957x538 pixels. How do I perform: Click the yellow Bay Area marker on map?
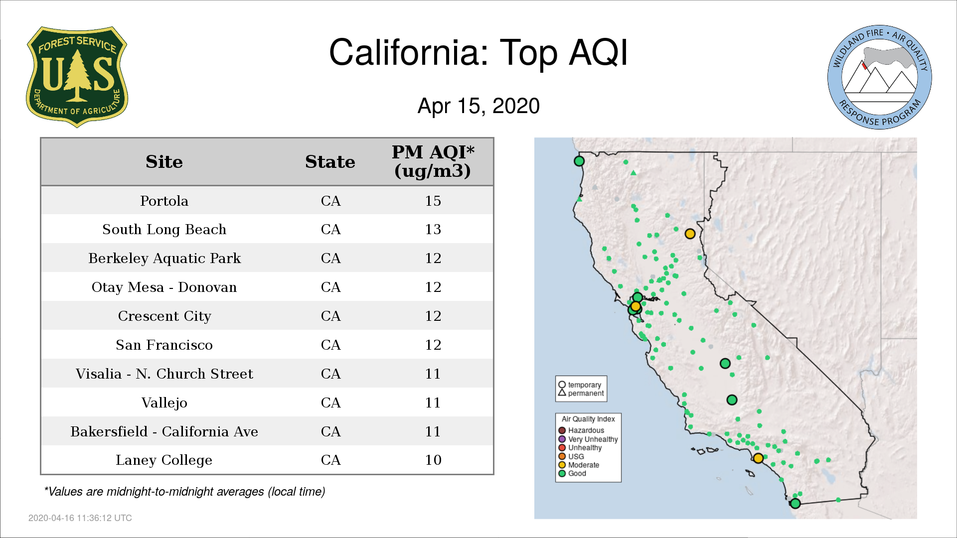pyautogui.click(x=636, y=306)
